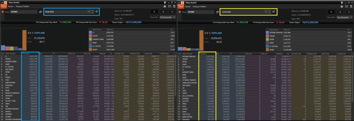
Task: Open the date dropdown arrow for 22.05.2026
Action: point(266,11)
